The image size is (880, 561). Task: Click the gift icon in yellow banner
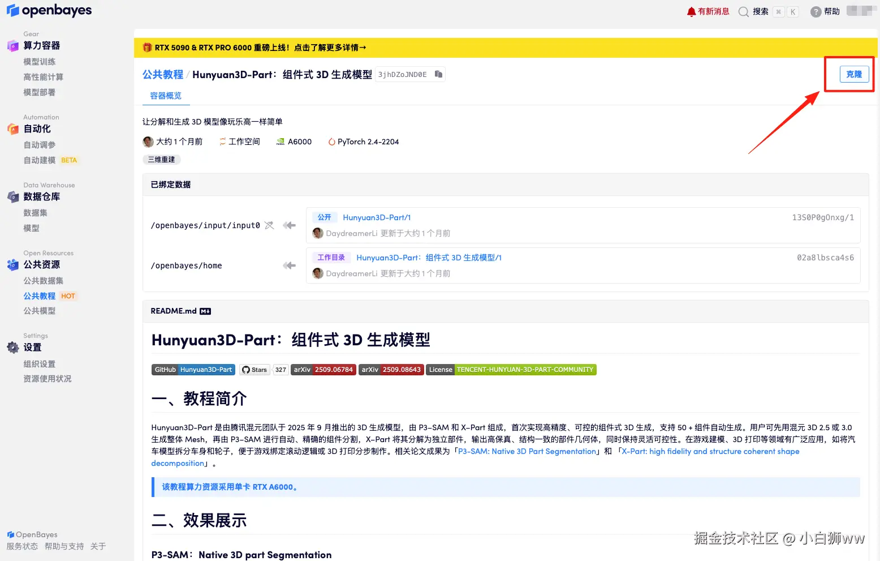147,48
